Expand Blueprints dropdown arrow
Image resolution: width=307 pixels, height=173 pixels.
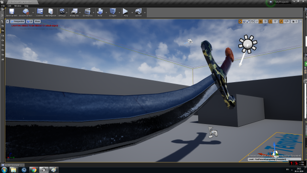(x=80, y=13)
